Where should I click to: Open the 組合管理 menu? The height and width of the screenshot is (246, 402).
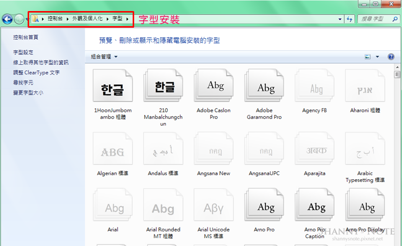click(x=104, y=57)
